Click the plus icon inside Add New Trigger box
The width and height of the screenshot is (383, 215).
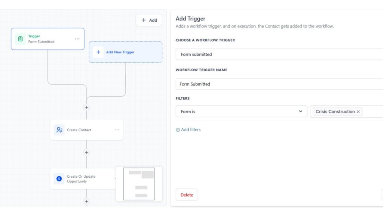coord(98,52)
